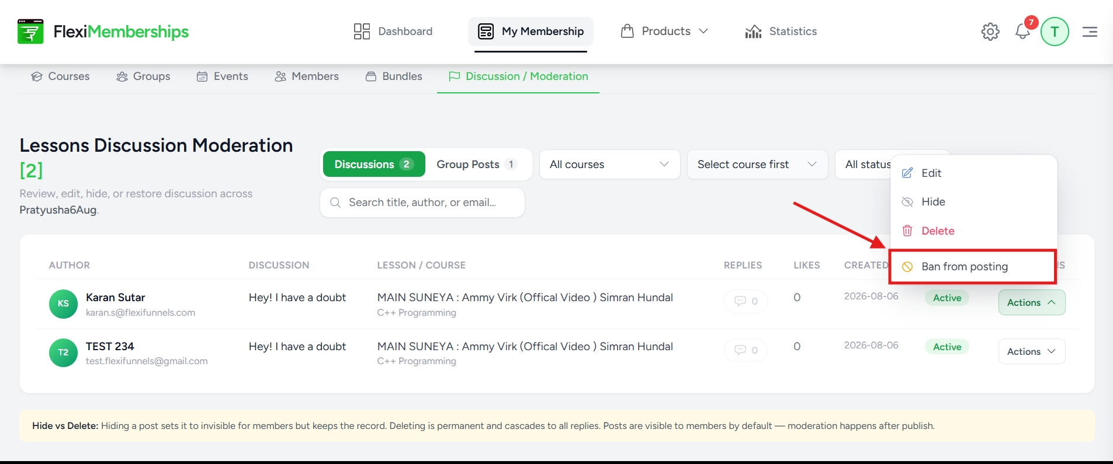Viewport: 1113px width, 464px height.
Task: Click the DISCUSSION column header
Action: click(279, 265)
